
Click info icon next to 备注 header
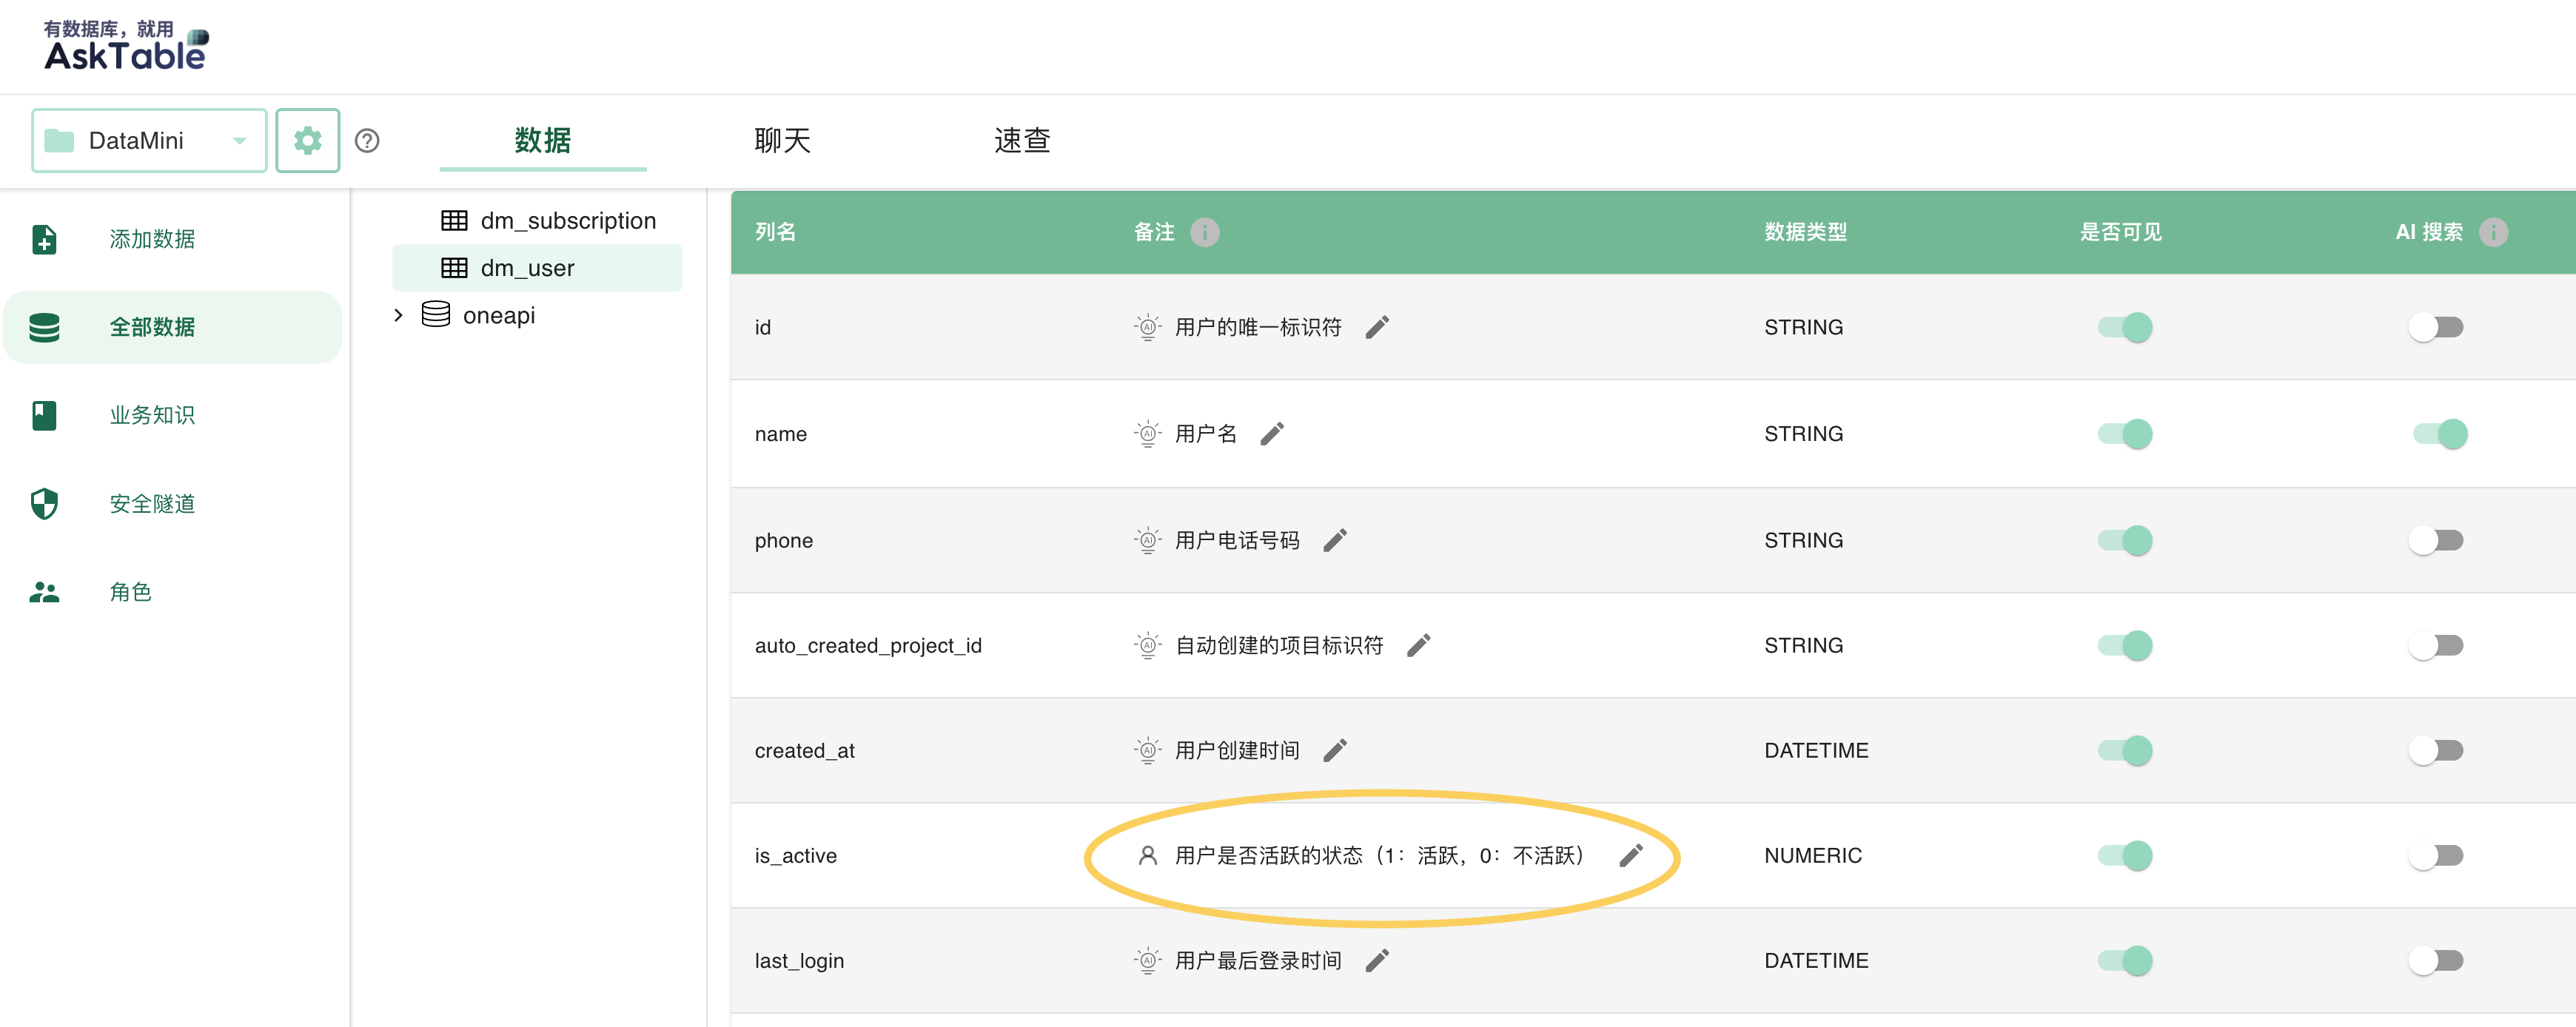[x=1204, y=232]
